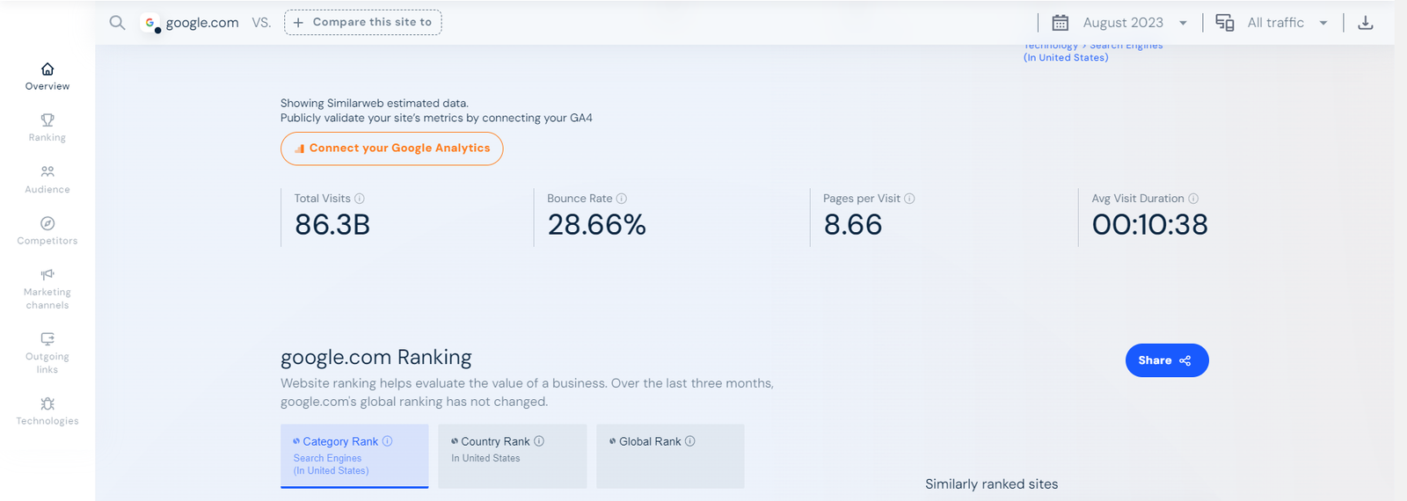This screenshot has height=501, width=1407.
Task: Open the Technologies bug icon
Action: pos(47,403)
